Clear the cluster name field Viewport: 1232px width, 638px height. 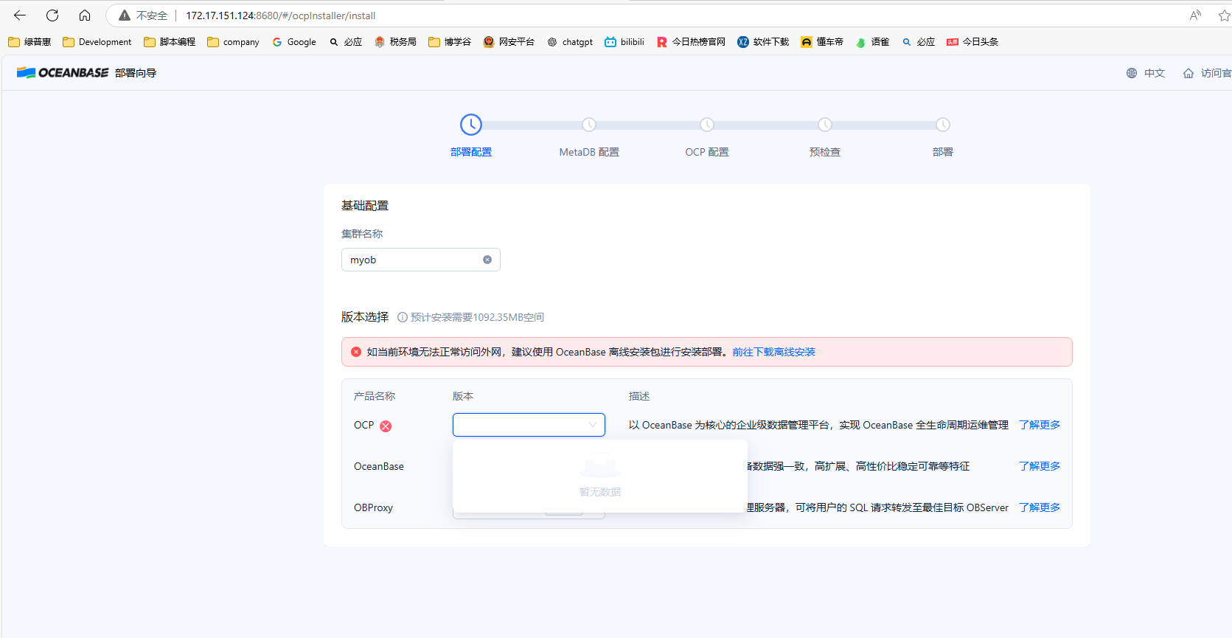pyautogui.click(x=487, y=260)
